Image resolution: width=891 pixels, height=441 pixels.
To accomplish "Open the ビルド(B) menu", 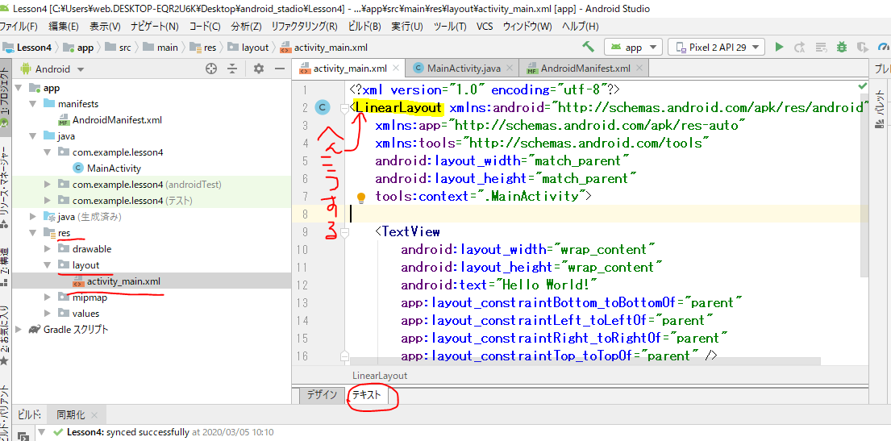I will coord(364,26).
